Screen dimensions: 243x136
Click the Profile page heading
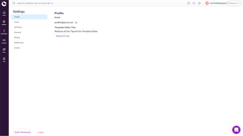point(59,13)
